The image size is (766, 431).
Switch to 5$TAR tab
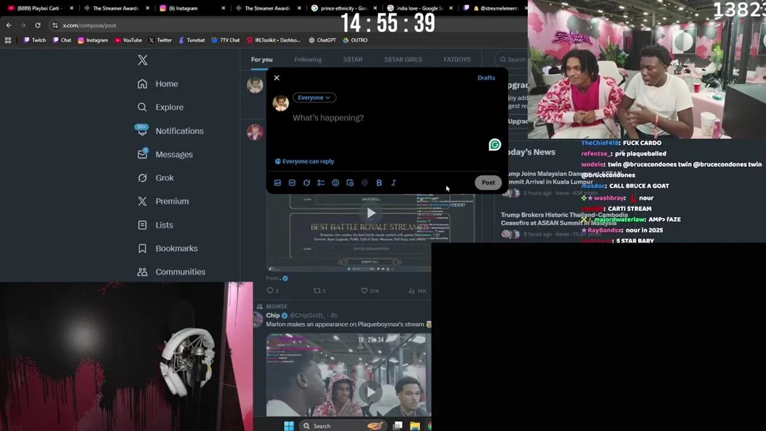tap(352, 59)
